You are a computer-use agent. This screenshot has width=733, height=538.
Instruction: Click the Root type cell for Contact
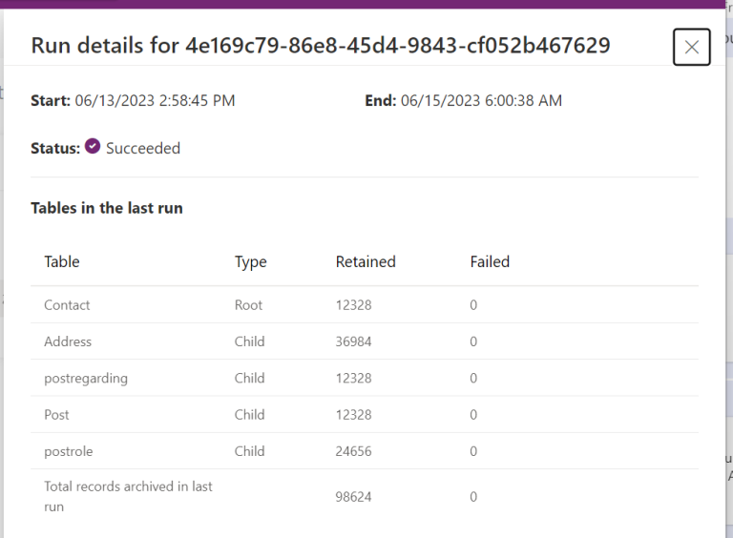(248, 305)
